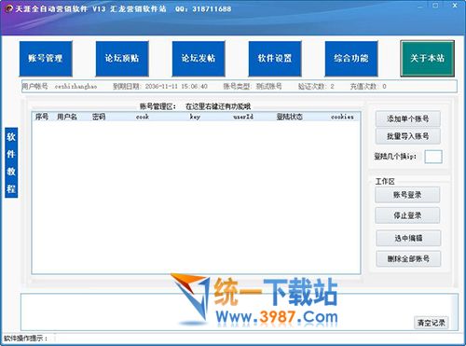This screenshot has height=346, width=466.
Task: Click 添加单个账号 button
Action: (408, 118)
